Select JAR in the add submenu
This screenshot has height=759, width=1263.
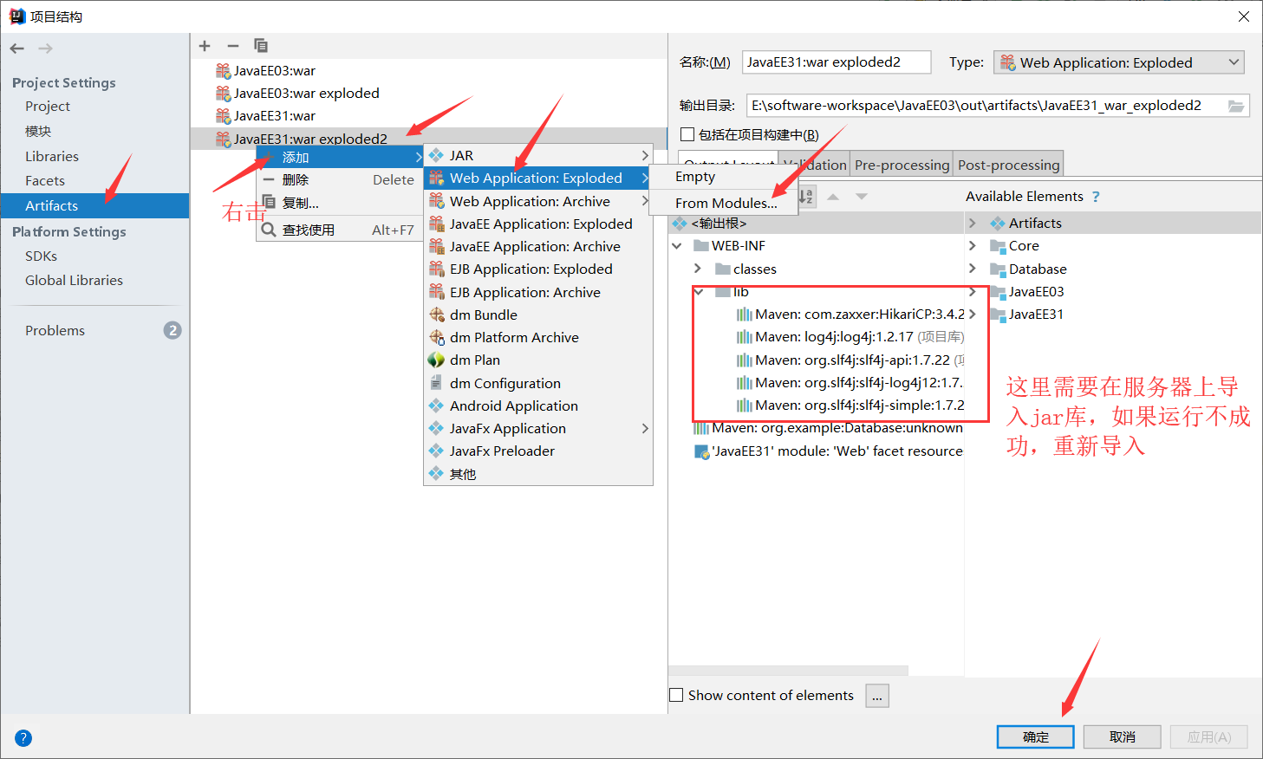tap(538, 155)
